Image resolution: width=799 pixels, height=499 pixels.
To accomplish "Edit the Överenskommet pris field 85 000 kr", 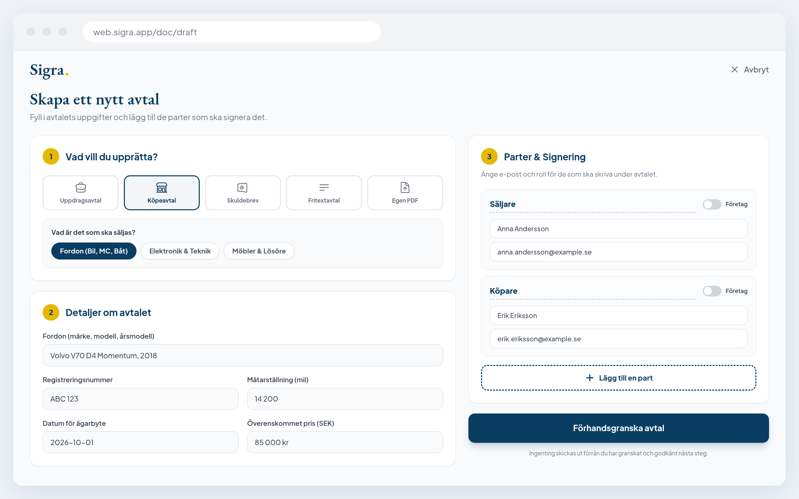I will [345, 442].
